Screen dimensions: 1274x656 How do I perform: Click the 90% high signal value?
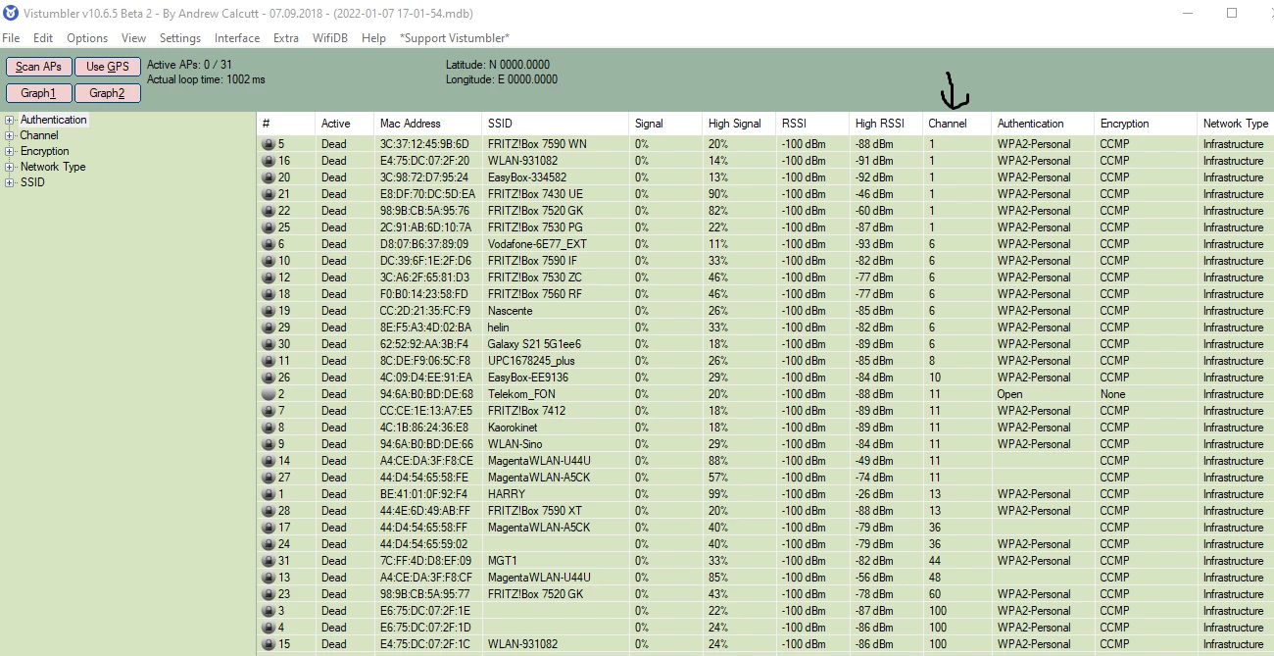click(x=718, y=194)
